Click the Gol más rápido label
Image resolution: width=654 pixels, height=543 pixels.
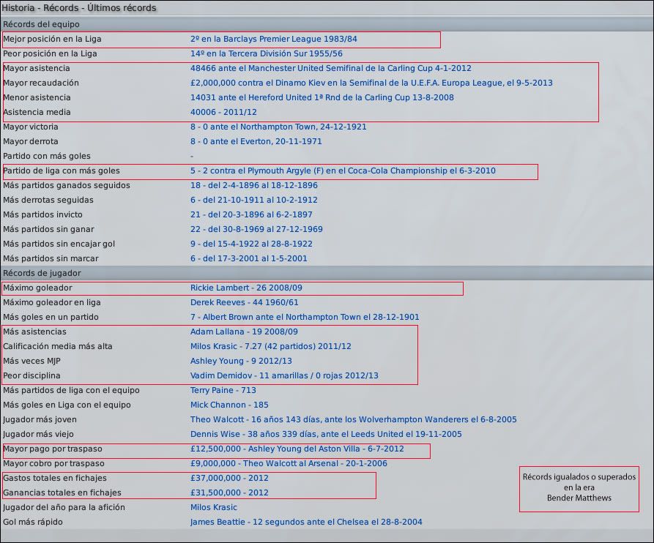[32, 523]
